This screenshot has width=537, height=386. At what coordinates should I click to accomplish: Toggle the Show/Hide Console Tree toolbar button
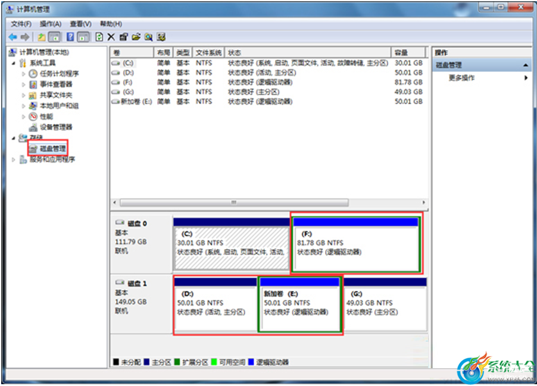click(54, 37)
